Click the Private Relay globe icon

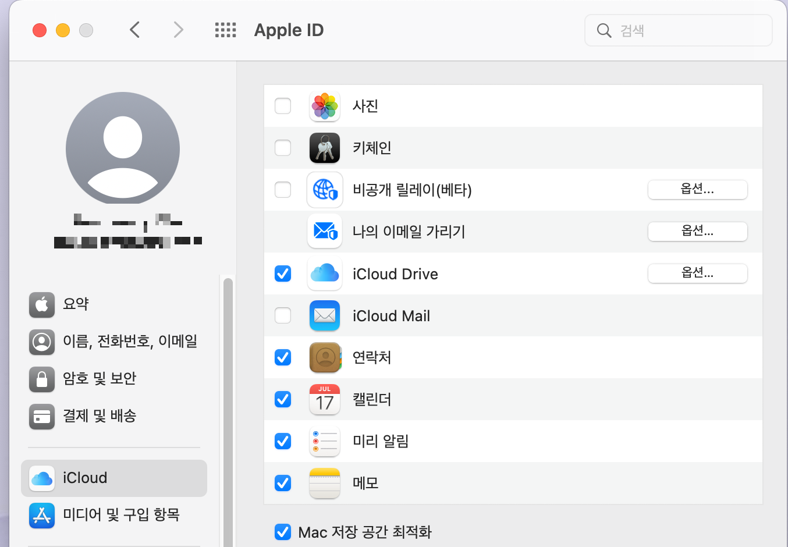(325, 190)
